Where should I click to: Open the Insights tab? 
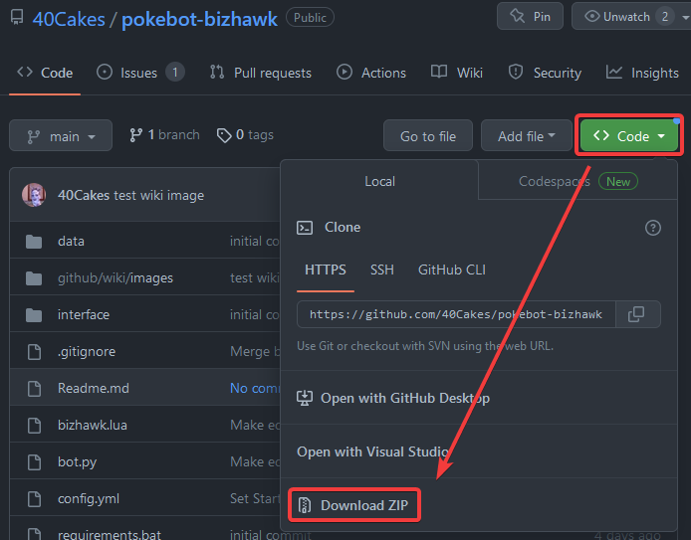point(642,73)
